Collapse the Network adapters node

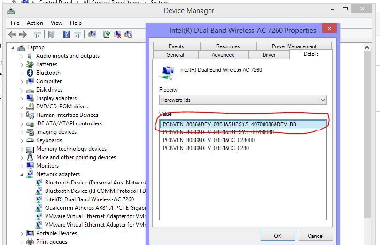click(x=22, y=175)
